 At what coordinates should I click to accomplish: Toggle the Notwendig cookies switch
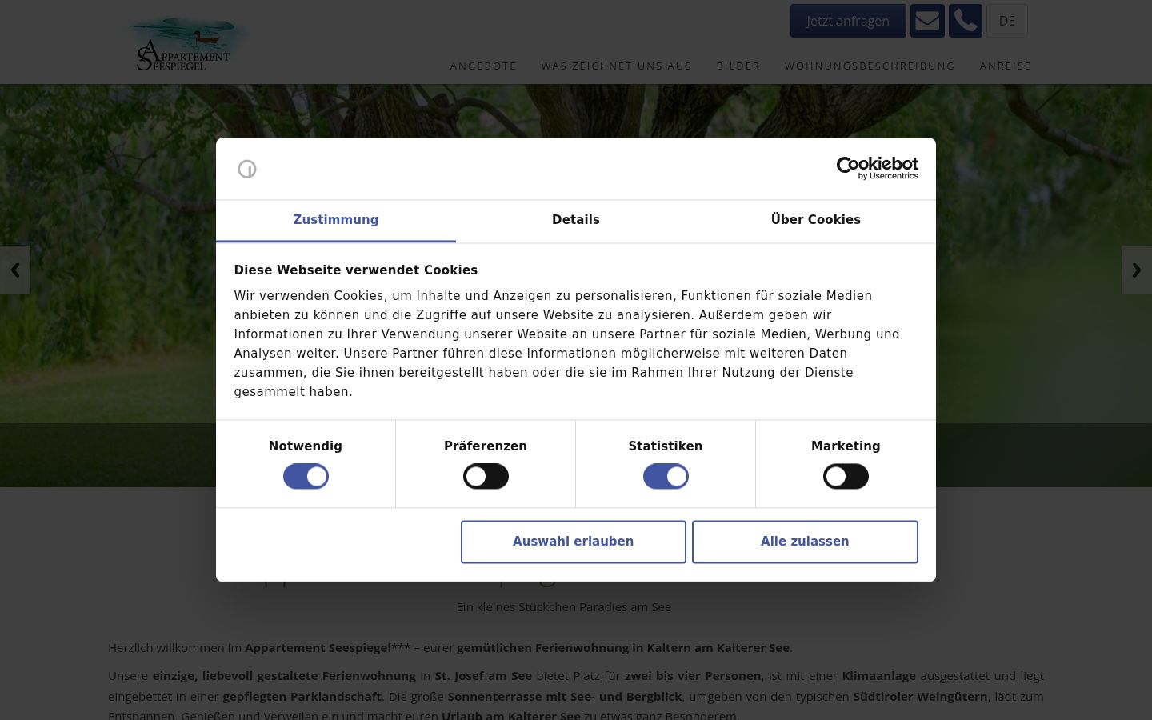[x=306, y=477]
